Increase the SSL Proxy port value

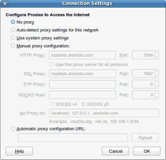click(x=157, y=72)
